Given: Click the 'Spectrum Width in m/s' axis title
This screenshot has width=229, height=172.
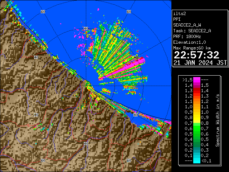Looking at the screenshot, I should point(218,120).
